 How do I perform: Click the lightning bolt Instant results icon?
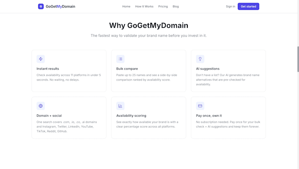[x=40, y=59]
